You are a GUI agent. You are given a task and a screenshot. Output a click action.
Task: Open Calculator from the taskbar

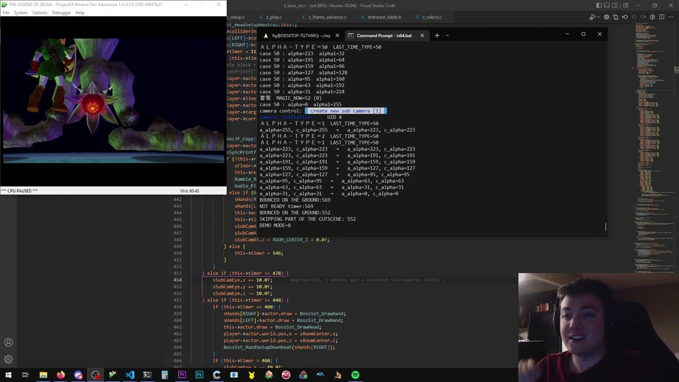164,375
